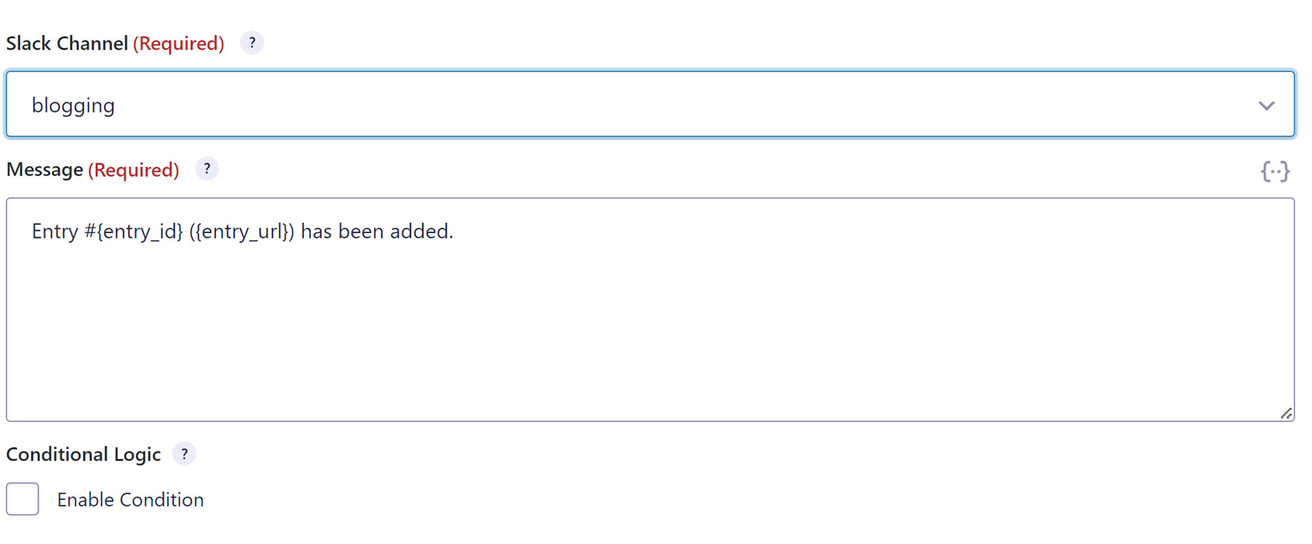The width and height of the screenshot is (1312, 544).
Task: Tick the Enable Condition checkbox
Action: tap(23, 499)
